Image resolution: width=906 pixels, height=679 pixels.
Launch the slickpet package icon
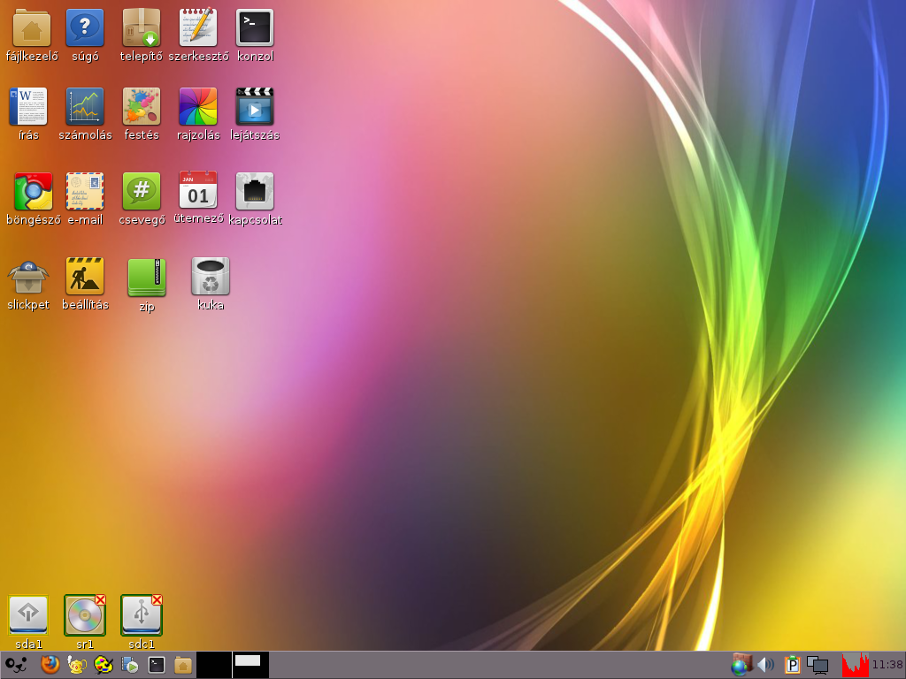pyautogui.click(x=28, y=276)
